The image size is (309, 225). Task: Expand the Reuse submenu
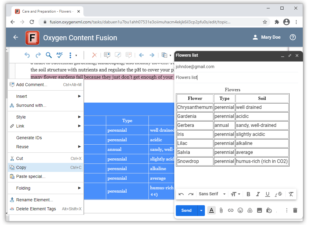coord(46,147)
